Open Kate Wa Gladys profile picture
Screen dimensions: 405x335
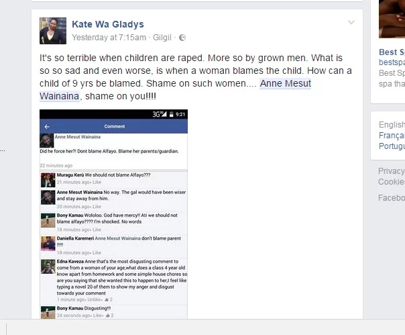tap(53, 31)
